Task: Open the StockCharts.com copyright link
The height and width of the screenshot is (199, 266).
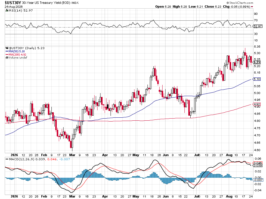Action: 240,3
